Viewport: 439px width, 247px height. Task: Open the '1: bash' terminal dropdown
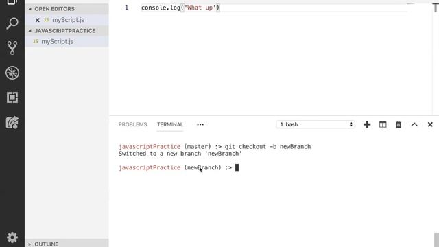(x=316, y=124)
